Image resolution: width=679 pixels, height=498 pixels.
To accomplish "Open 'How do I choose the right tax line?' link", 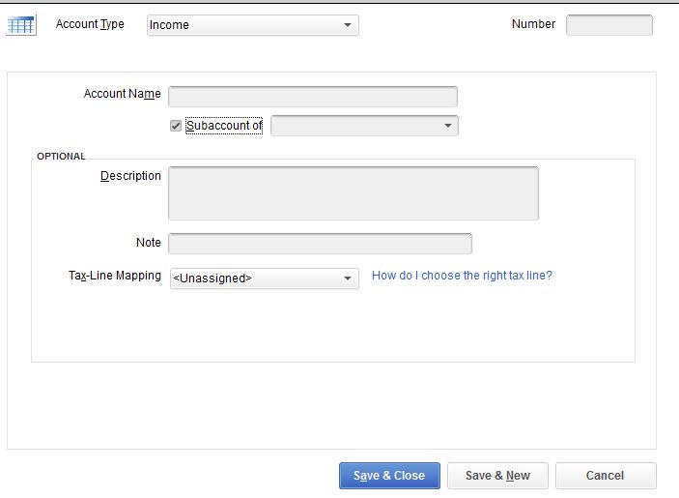I will tap(462, 276).
